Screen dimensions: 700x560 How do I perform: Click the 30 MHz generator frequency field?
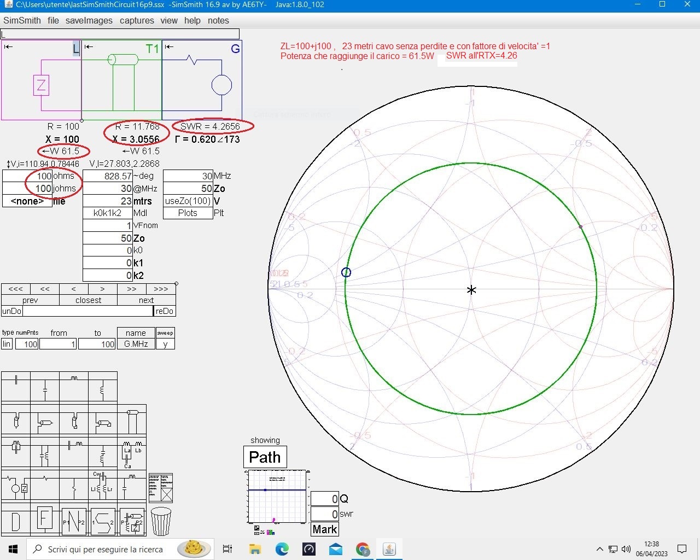click(x=188, y=176)
